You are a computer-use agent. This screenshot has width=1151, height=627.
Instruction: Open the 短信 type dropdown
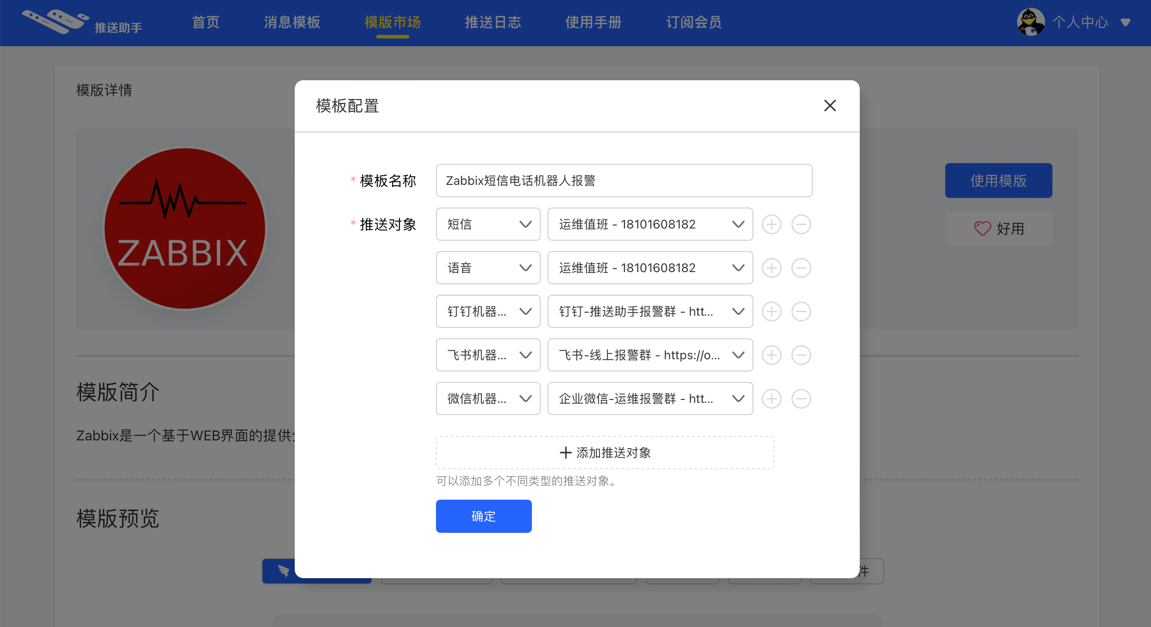pyautogui.click(x=488, y=225)
